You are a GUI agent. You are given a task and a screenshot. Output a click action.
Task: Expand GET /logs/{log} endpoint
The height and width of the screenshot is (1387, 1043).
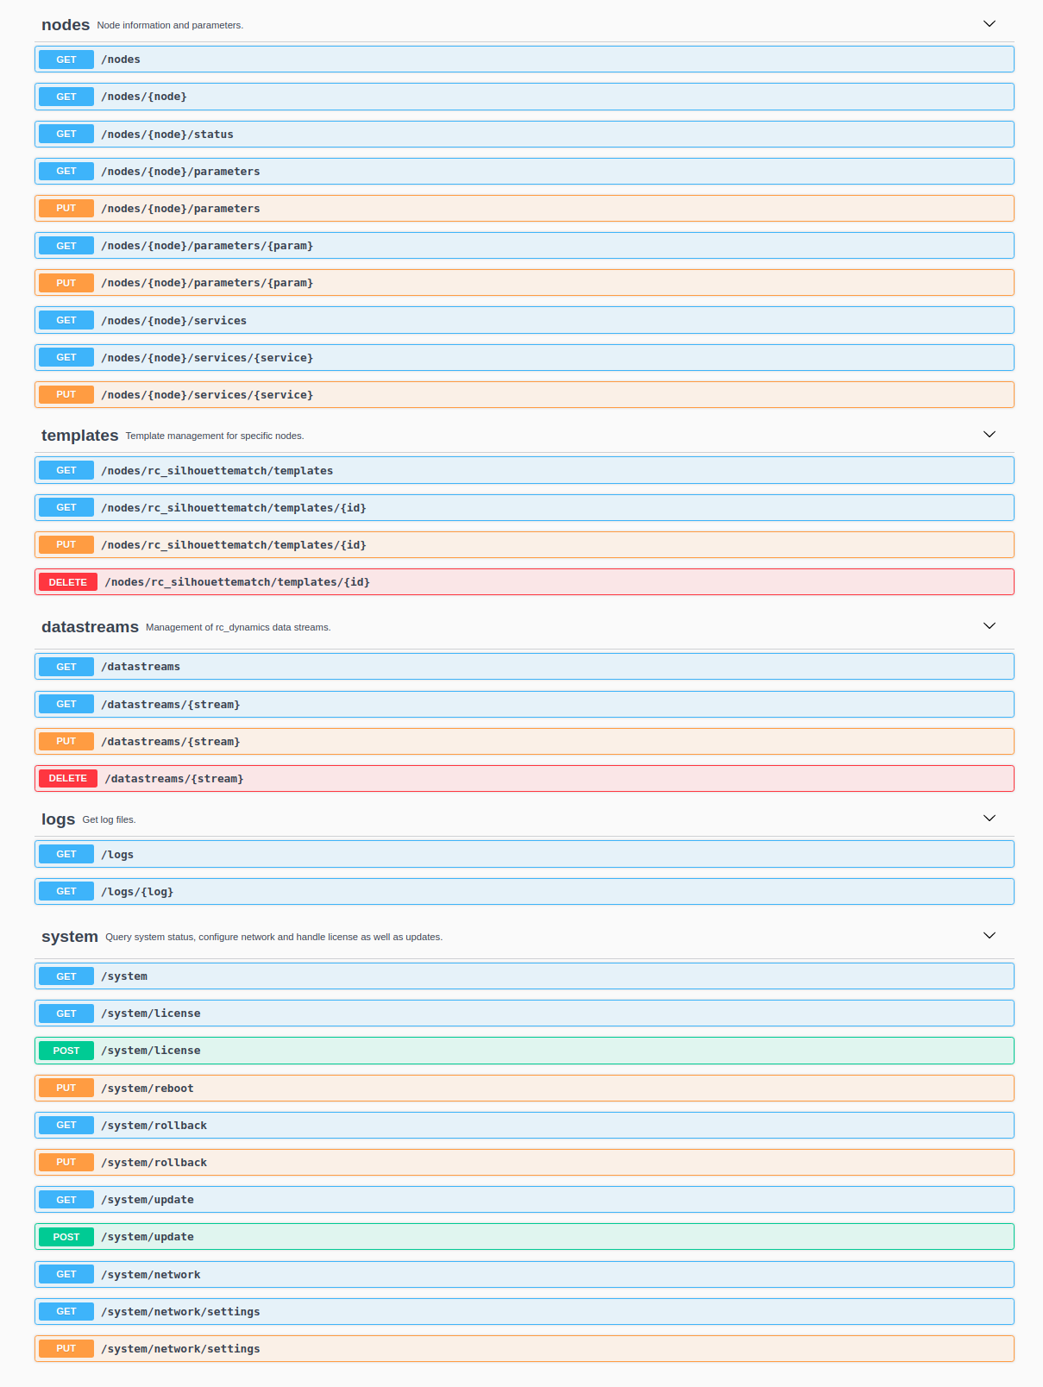click(136, 892)
